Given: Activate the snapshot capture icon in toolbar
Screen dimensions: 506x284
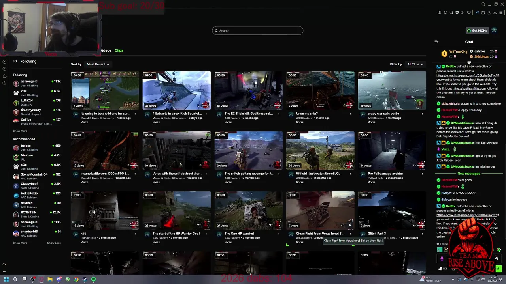Looking at the screenshot, I should [x=451, y=13].
